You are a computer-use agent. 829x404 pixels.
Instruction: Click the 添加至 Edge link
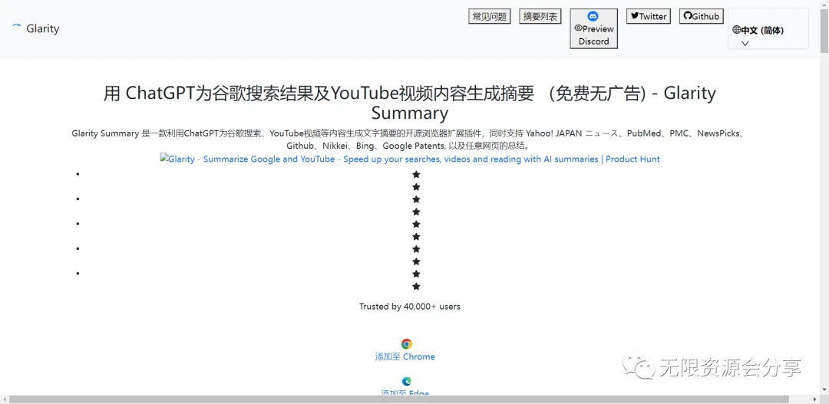coord(405,393)
